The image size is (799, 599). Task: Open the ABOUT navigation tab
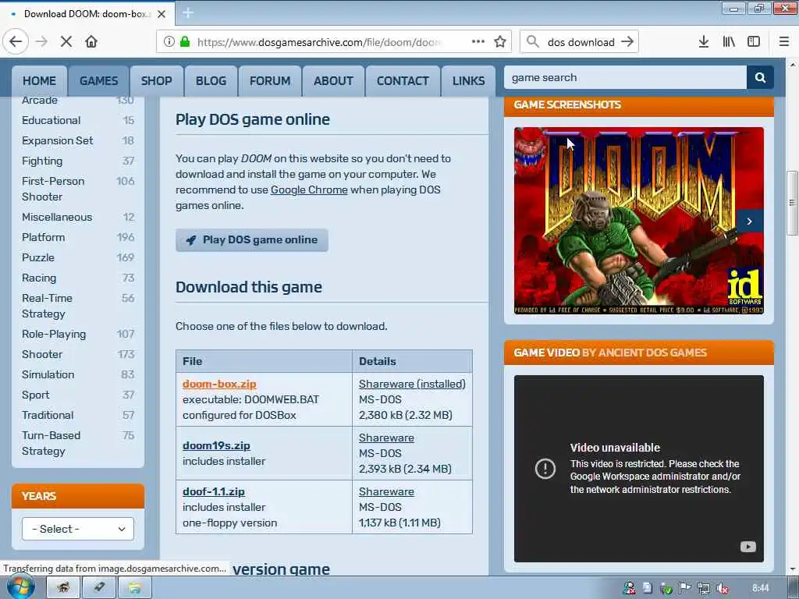[x=333, y=81]
